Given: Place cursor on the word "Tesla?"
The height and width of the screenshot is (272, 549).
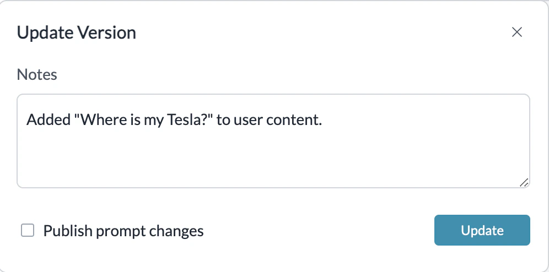Looking at the screenshot, I should pos(189,119).
